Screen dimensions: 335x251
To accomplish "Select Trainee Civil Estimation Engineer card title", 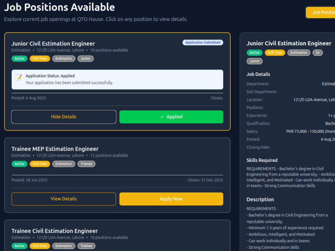I will (55, 231).
